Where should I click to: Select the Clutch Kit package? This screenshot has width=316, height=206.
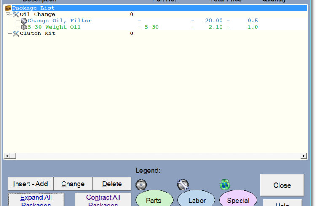tap(37, 33)
